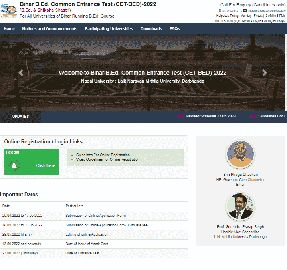Click the Nodal University caption text
The width and height of the screenshot is (287, 270).
143,81
